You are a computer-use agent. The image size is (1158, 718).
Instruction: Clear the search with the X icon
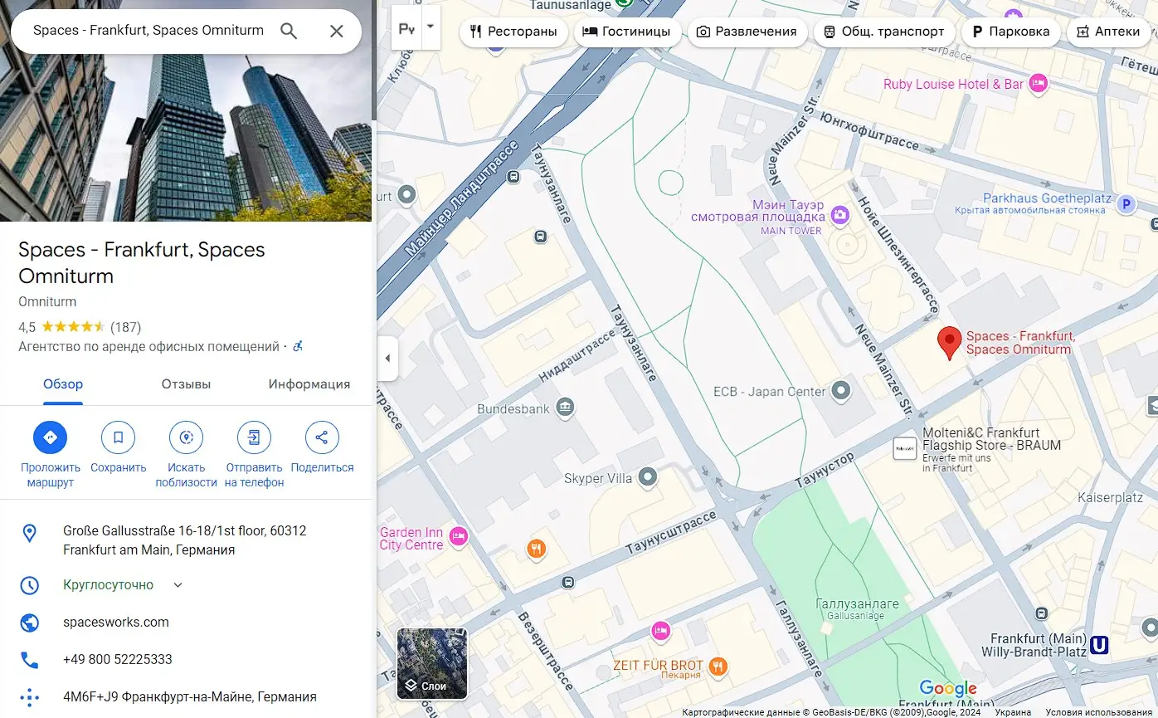click(336, 32)
